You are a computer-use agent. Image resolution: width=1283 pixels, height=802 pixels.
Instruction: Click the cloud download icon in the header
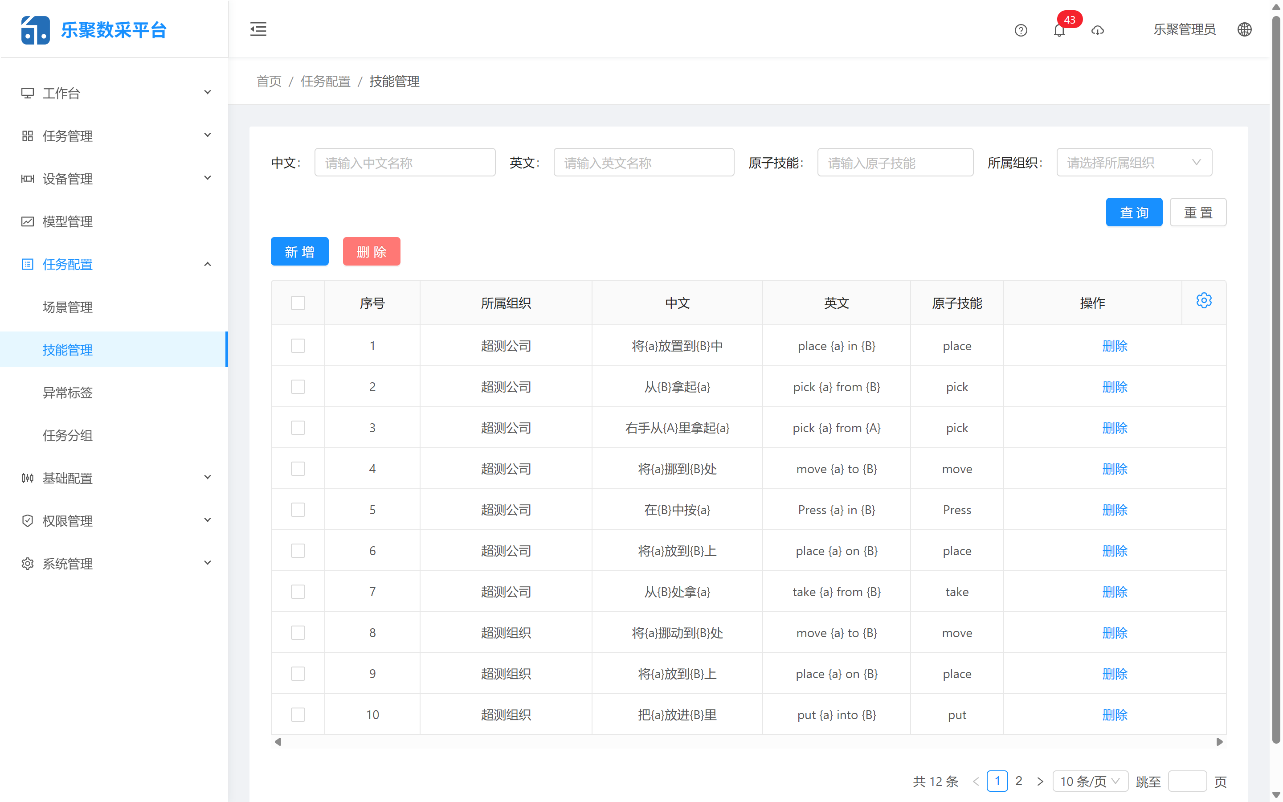pos(1097,31)
